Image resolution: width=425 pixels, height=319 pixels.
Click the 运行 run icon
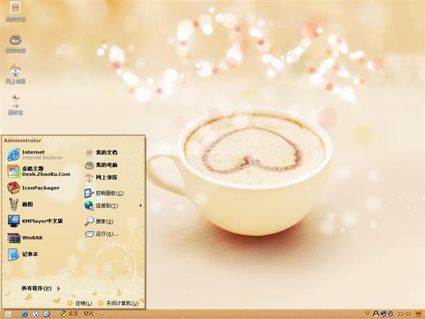pos(90,234)
